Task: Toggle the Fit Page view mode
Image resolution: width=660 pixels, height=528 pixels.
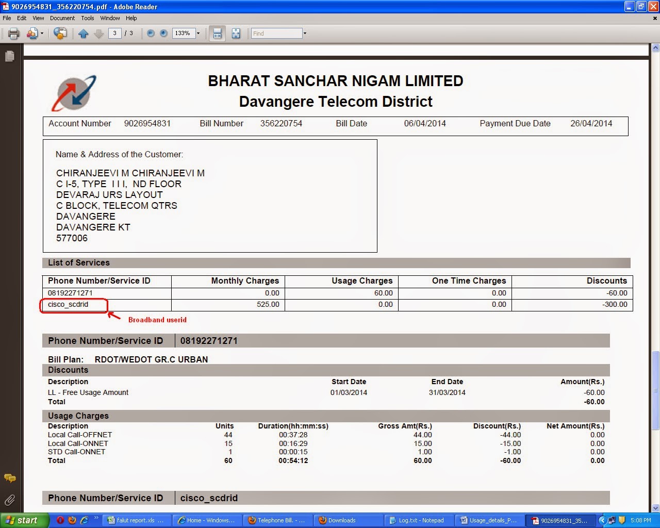Action: 236,33
